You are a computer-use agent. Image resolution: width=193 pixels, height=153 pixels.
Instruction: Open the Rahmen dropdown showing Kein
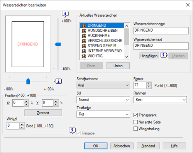pyautogui.click(x=160, y=100)
